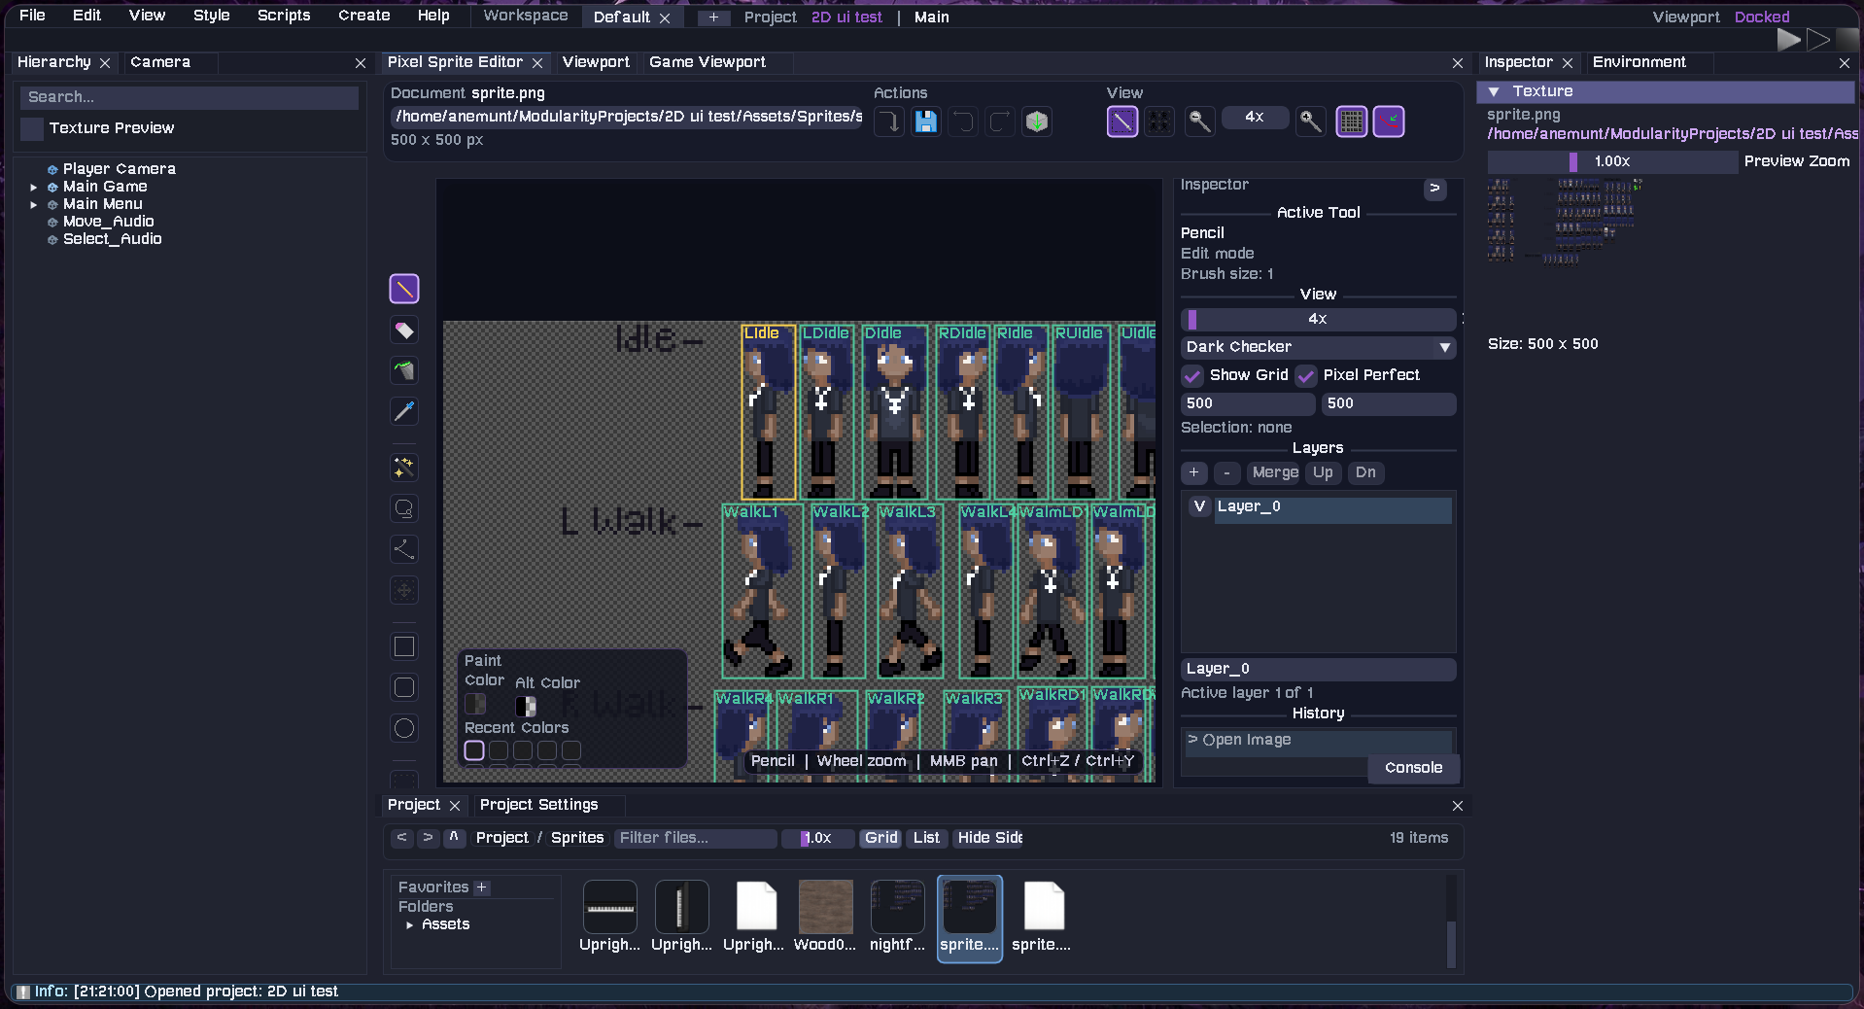Viewport: 1864px width, 1009px height.
Task: Open the Console button
Action: (x=1413, y=768)
